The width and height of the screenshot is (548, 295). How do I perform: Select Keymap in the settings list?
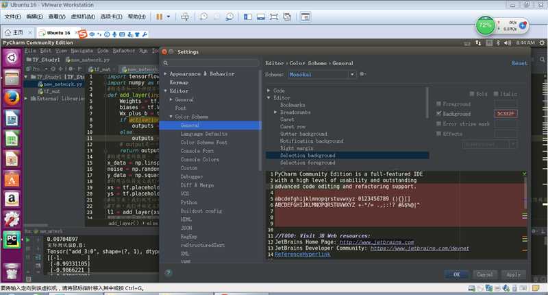pos(179,82)
